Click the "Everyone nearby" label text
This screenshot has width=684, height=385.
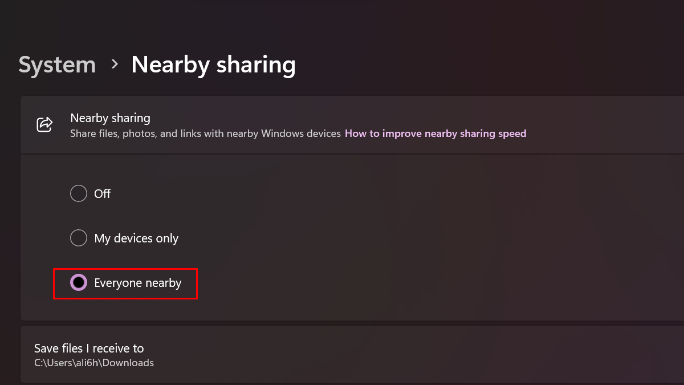click(x=138, y=283)
